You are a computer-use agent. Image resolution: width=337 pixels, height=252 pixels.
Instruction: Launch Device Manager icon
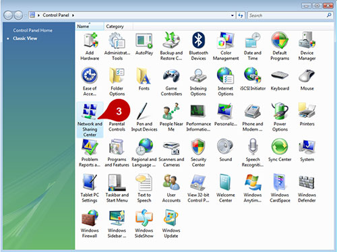[307, 46]
